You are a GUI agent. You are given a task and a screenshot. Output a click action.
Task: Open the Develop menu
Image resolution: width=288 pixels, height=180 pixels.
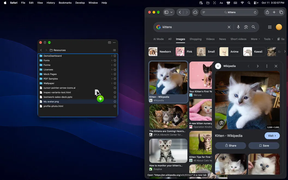[x=80, y=3]
